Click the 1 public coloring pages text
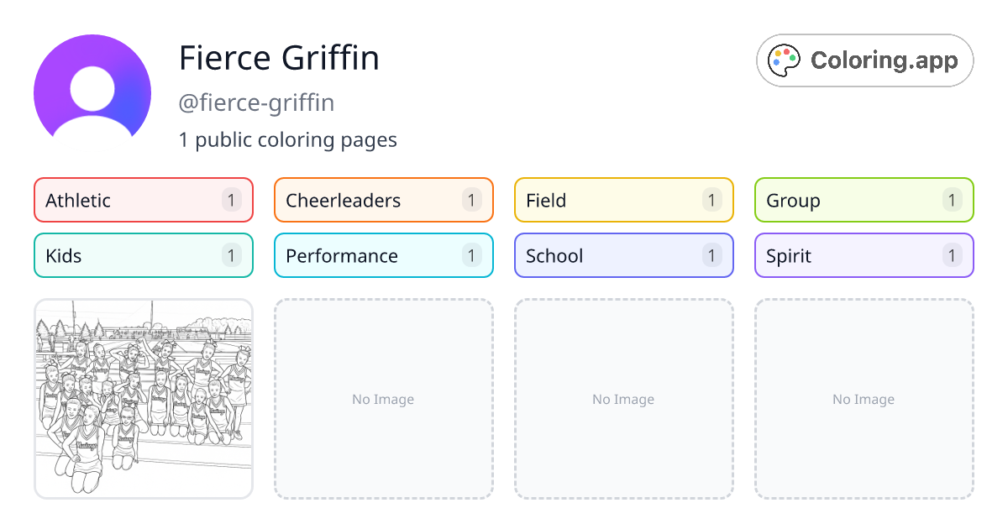 pos(288,139)
